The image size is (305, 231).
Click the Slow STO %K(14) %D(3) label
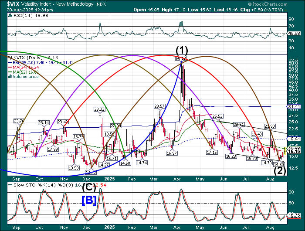39,186
